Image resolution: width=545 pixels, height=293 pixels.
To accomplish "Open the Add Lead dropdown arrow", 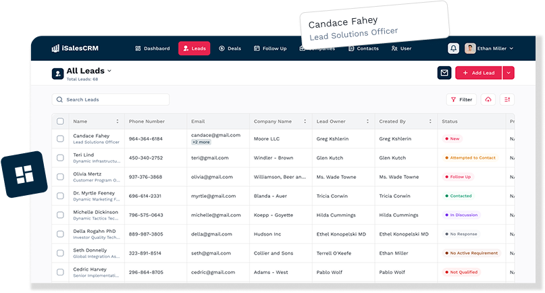I will click(508, 73).
